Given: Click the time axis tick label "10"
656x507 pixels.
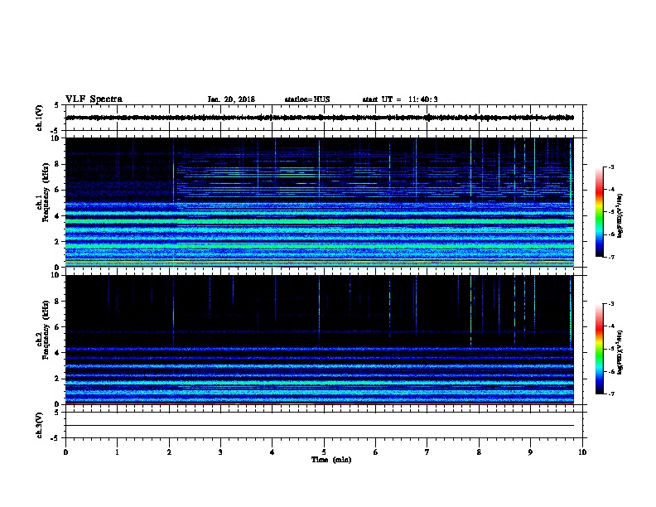Looking at the screenshot, I should click(x=582, y=452).
